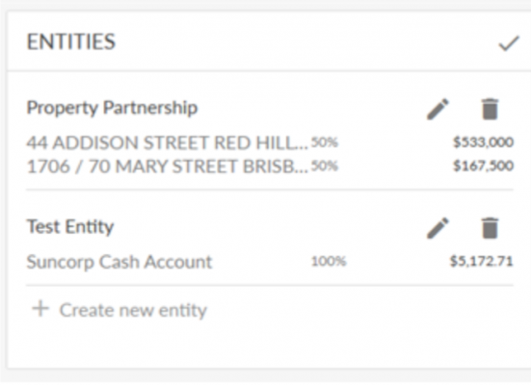This screenshot has width=531, height=385.
Task: Click the Property Partnership heading
Action: pos(112,108)
